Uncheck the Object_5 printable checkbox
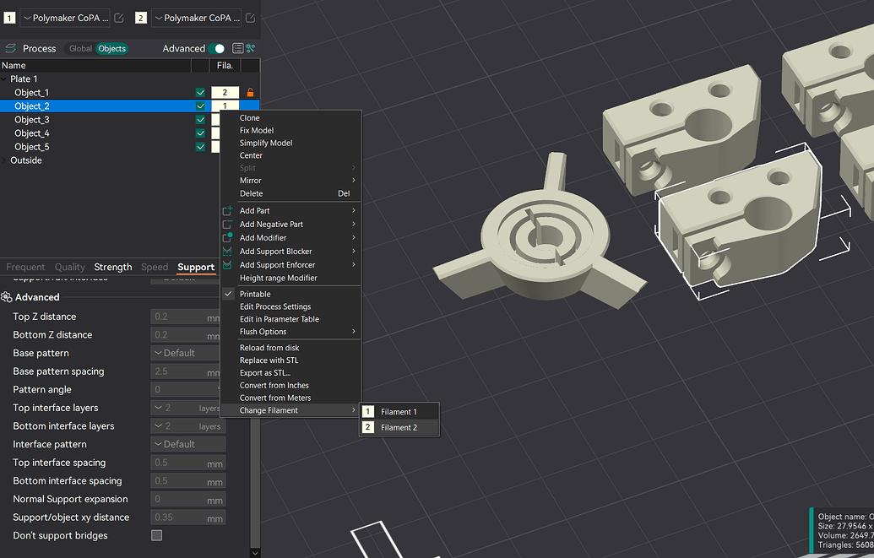Screen dimensions: 874x558 (x=200, y=147)
